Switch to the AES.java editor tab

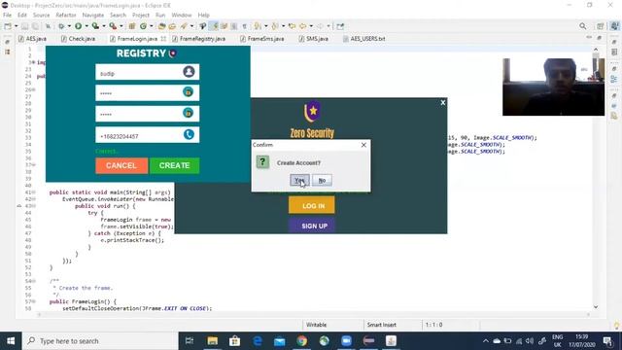point(32,39)
